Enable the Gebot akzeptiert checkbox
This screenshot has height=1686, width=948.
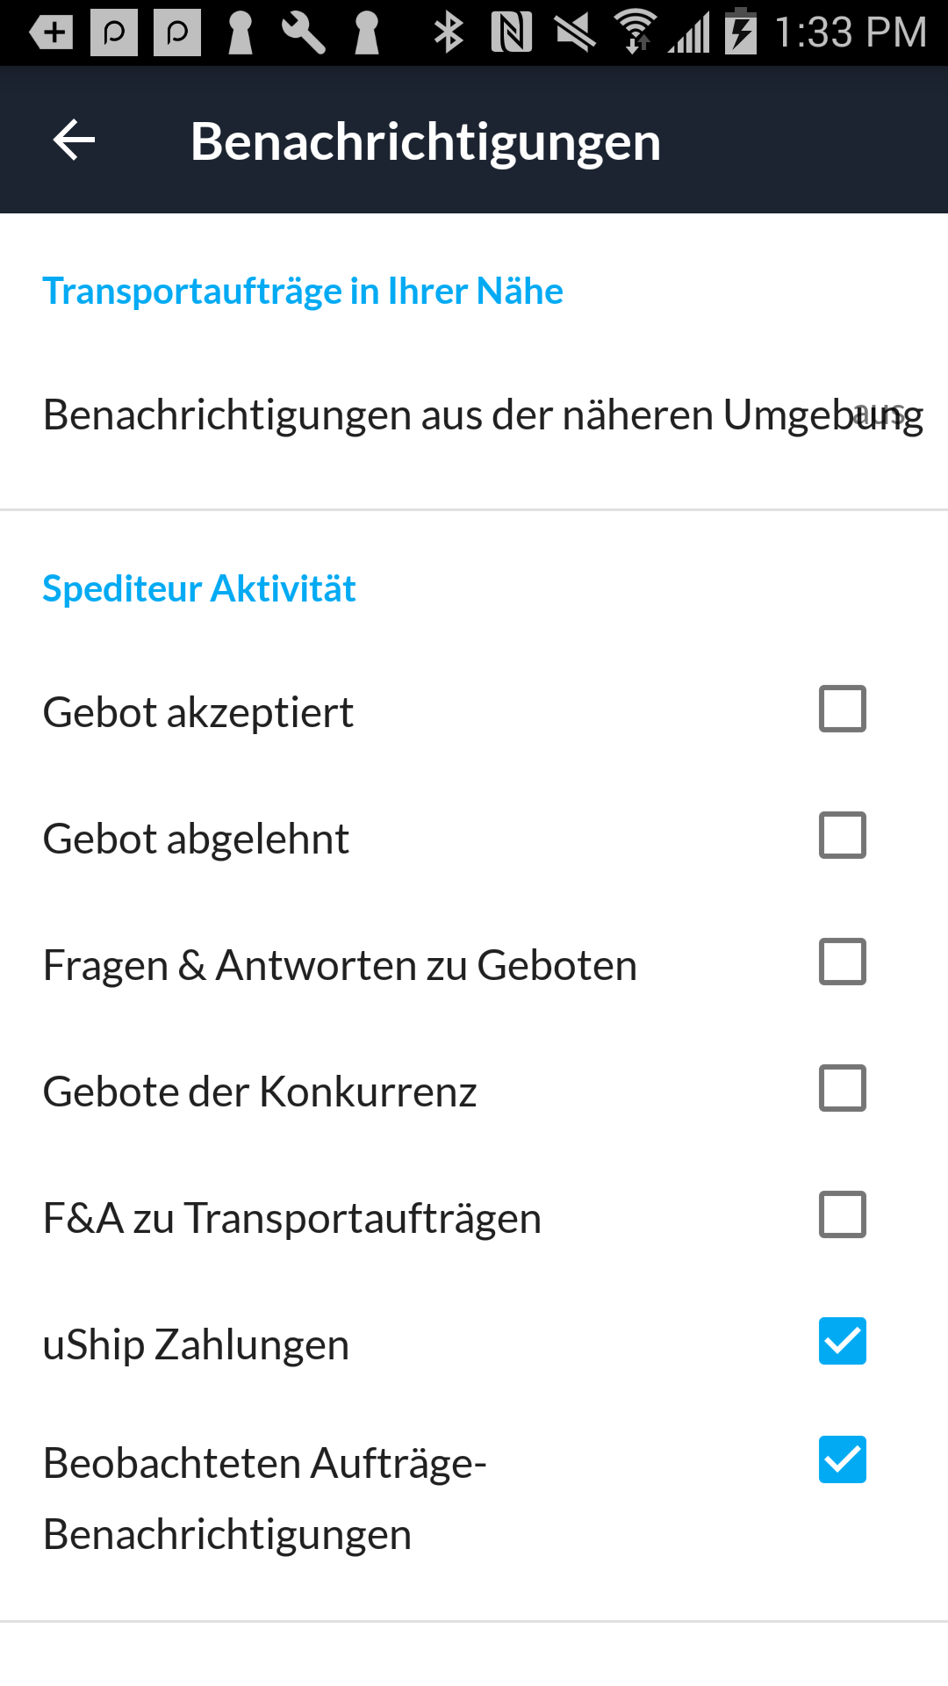(x=842, y=709)
